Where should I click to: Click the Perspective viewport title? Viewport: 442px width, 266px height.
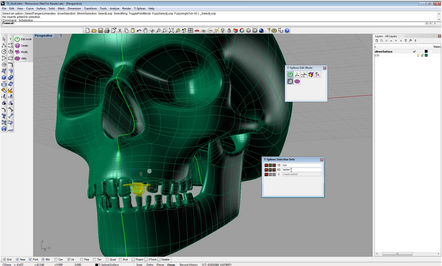(x=44, y=36)
